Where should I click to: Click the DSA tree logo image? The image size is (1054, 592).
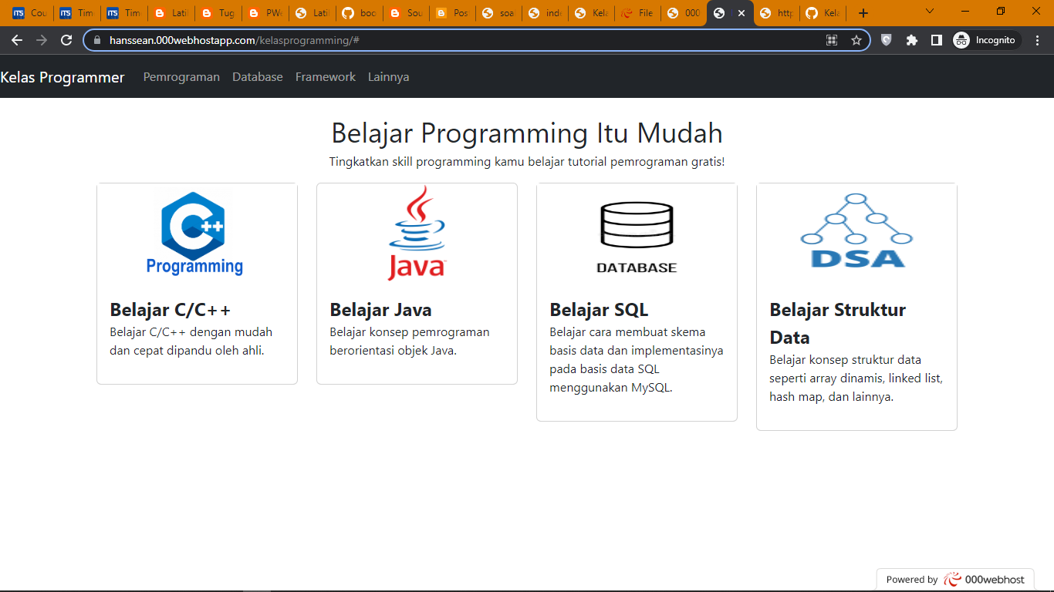pos(856,231)
